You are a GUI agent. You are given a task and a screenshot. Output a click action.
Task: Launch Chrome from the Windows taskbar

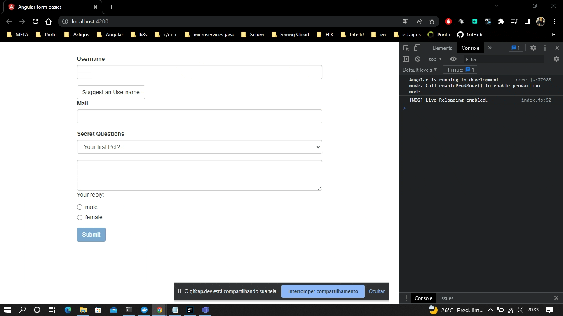point(159,310)
